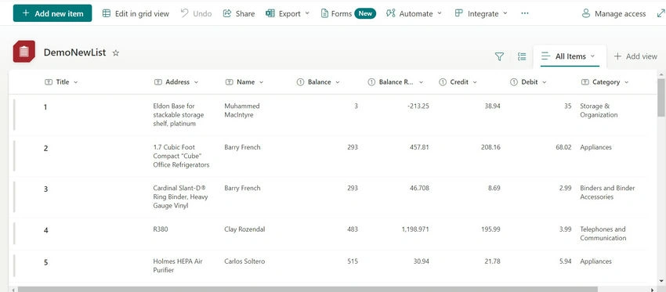Screen dimensions: 666x292
Task: Click the balance value 483
Action: tap(353, 229)
